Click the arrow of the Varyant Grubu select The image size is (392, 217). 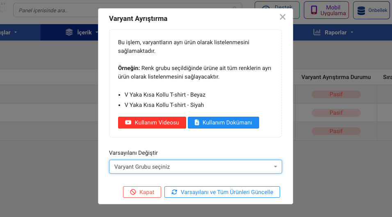(275, 167)
